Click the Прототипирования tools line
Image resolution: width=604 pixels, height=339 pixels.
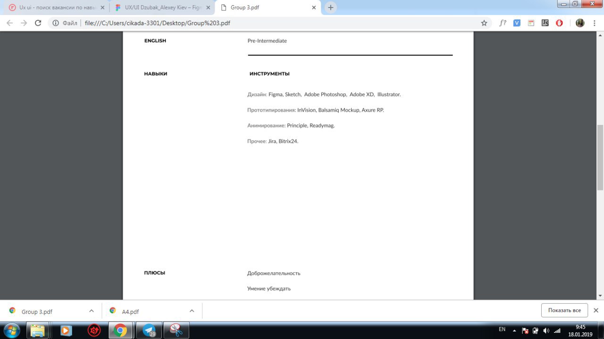(316, 110)
